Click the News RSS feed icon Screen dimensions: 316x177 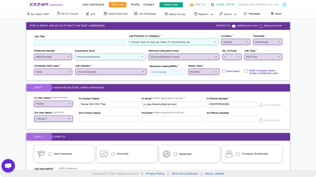pyautogui.click(x=272, y=14)
